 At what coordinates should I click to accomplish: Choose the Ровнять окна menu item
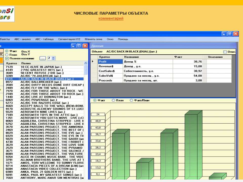click(93, 39)
